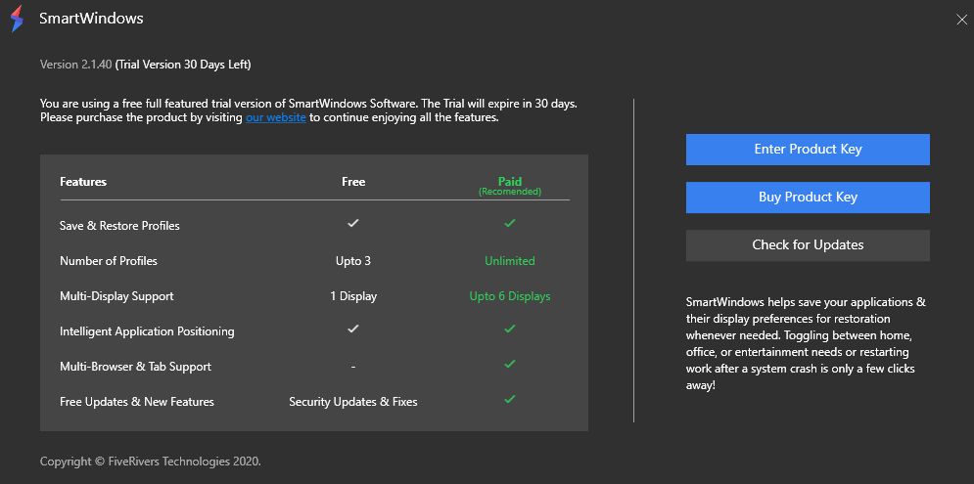Open the 'our website' link
Viewport: 974px width, 484px height.
tap(276, 117)
